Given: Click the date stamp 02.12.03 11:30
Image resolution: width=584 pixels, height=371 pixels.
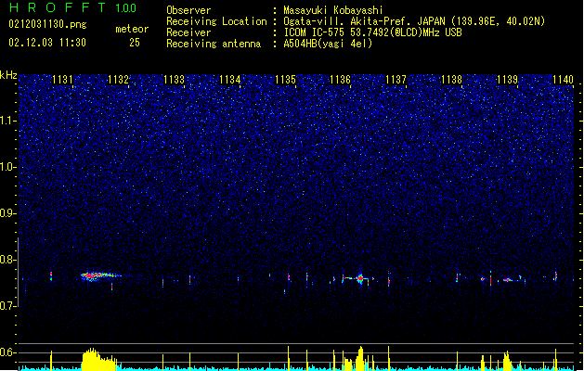Looking at the screenshot, I should click(47, 43).
